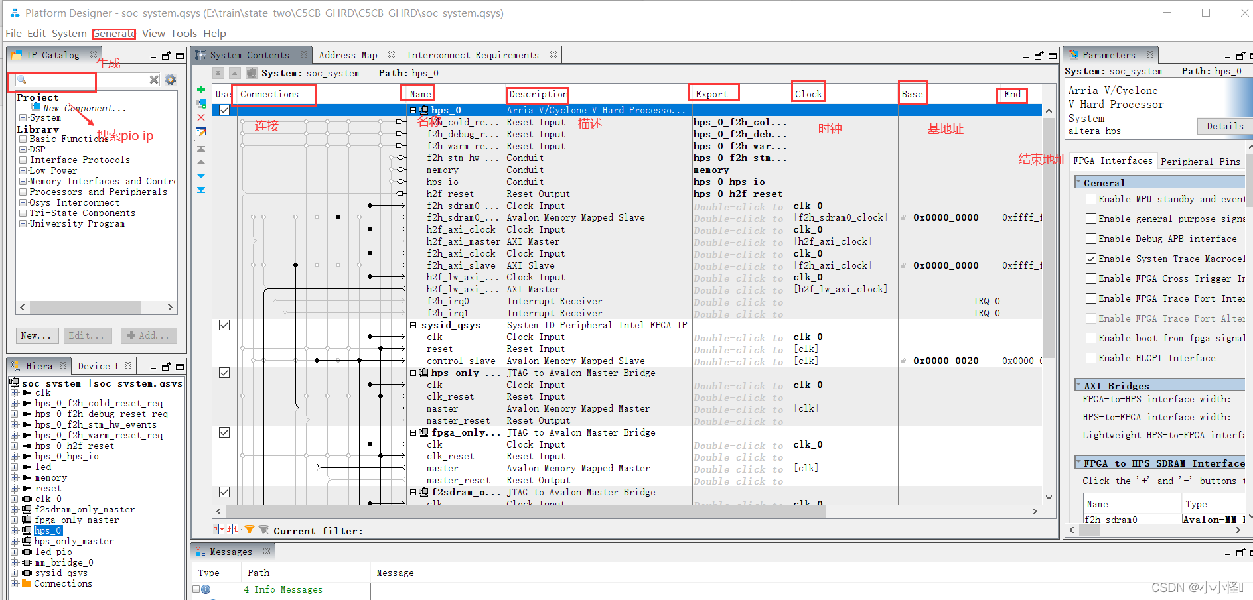The image size is (1253, 600).
Task: Collapse the sysid_qsys component row
Action: [x=413, y=325]
